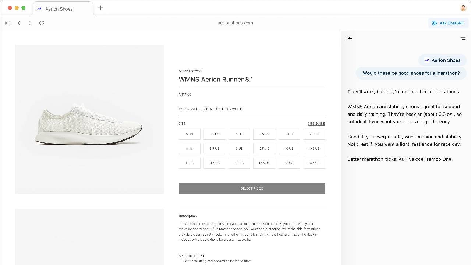The width and height of the screenshot is (471, 265).
Task: Select size 11 US
Action: [x=190, y=163]
